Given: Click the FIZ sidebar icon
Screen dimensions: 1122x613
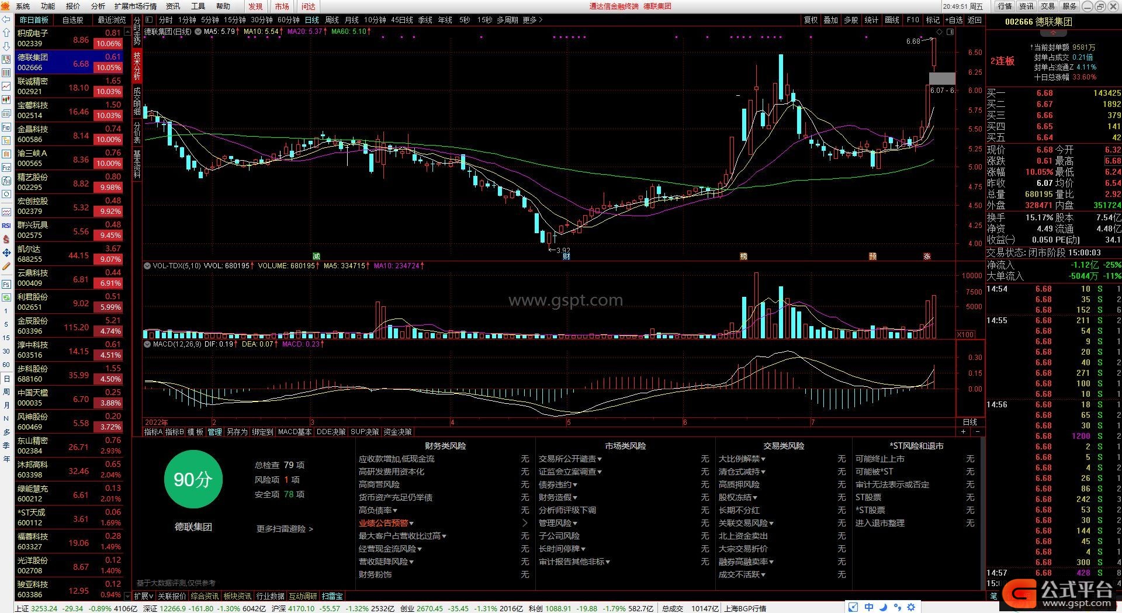Looking at the screenshot, I should coord(6,167).
